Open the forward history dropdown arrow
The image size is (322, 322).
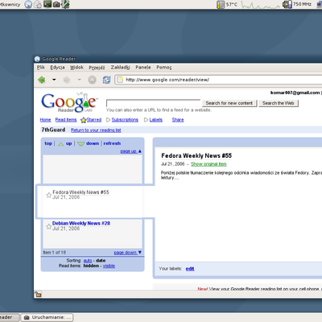click(79, 80)
